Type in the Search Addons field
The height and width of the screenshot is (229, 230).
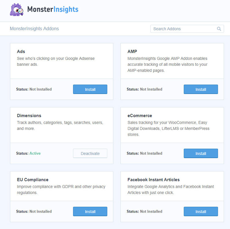(x=183, y=29)
